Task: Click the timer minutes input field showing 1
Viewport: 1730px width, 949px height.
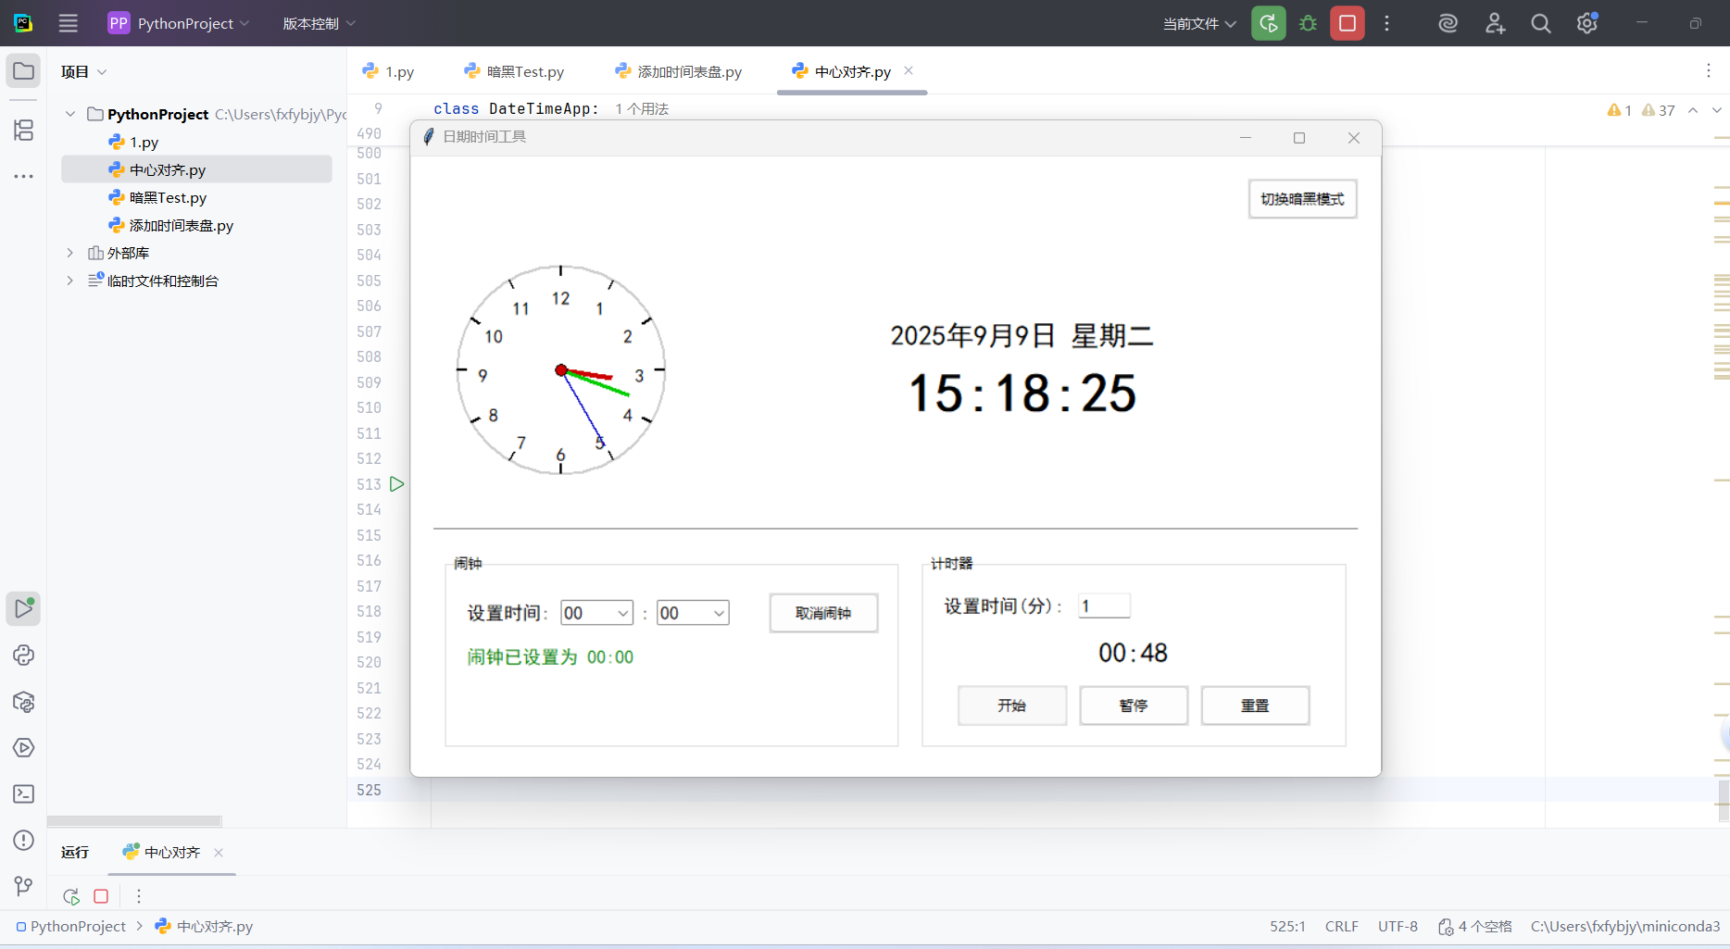Action: click(x=1104, y=606)
